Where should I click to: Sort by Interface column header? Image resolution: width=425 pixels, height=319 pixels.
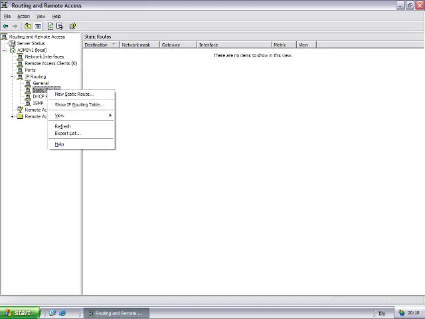point(234,45)
